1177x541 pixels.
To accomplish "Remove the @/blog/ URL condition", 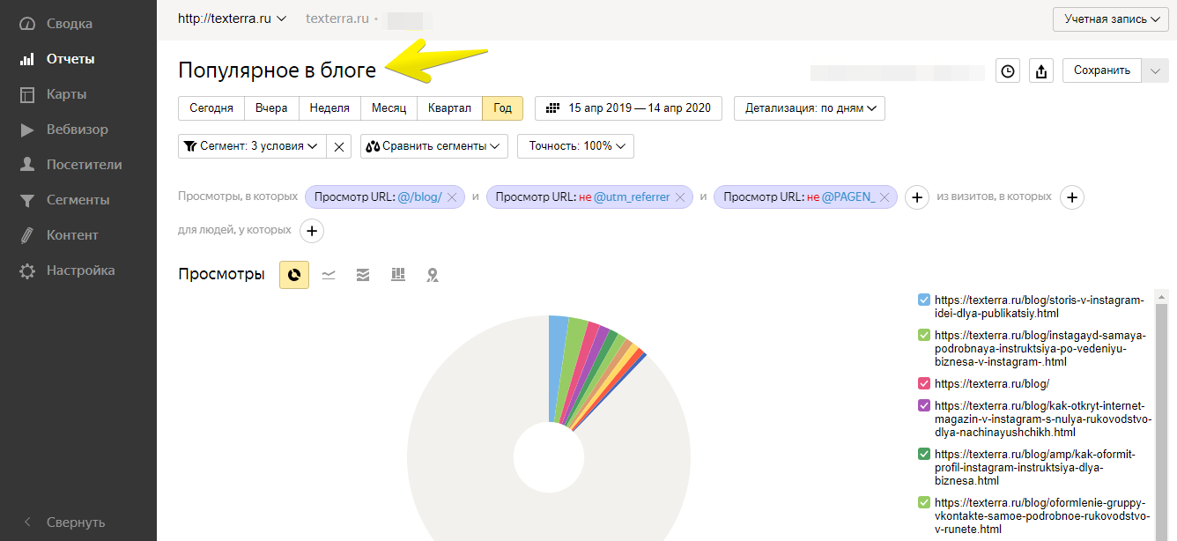I will 452,197.
